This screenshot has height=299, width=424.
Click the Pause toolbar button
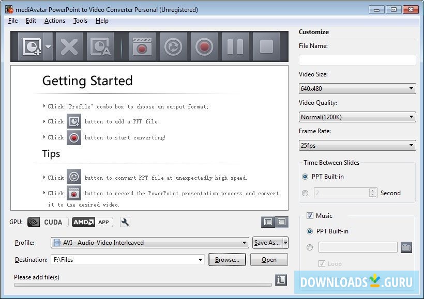click(235, 46)
